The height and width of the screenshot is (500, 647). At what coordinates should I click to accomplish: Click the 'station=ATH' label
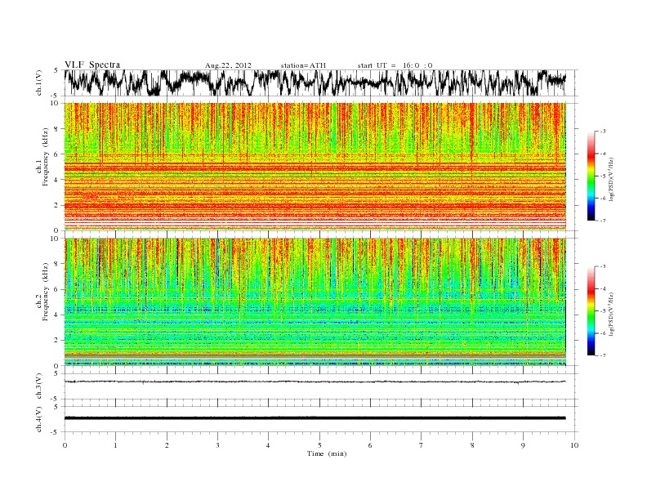coord(303,65)
